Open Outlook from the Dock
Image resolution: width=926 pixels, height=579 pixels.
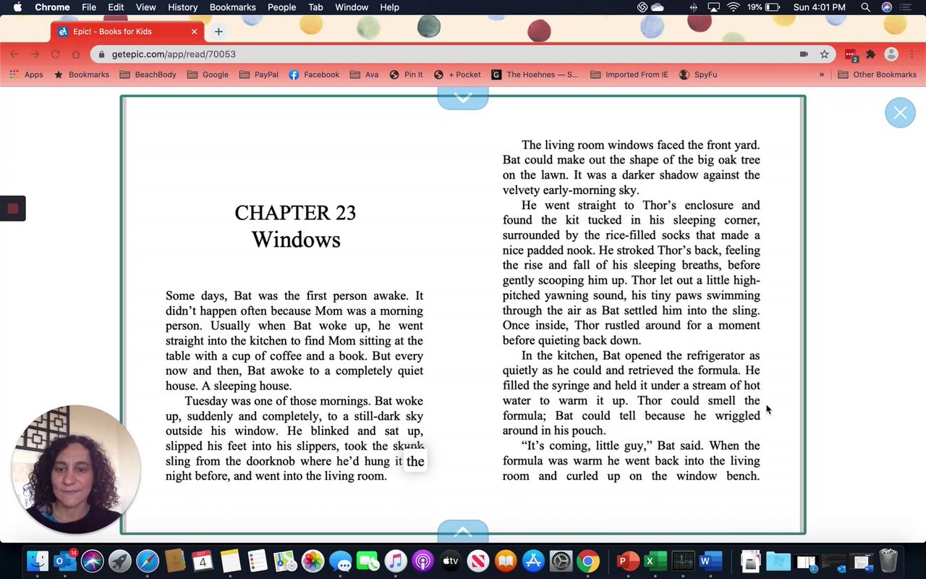pos(65,561)
